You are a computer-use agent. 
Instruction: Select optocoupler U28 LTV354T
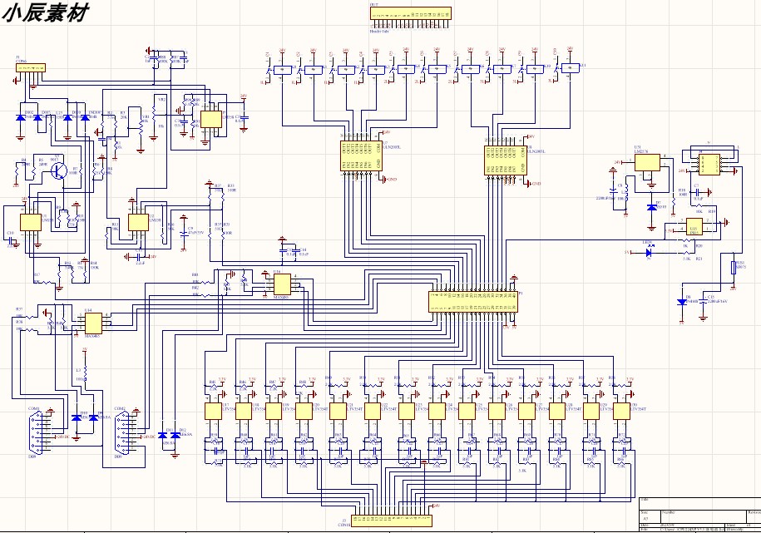(557, 411)
